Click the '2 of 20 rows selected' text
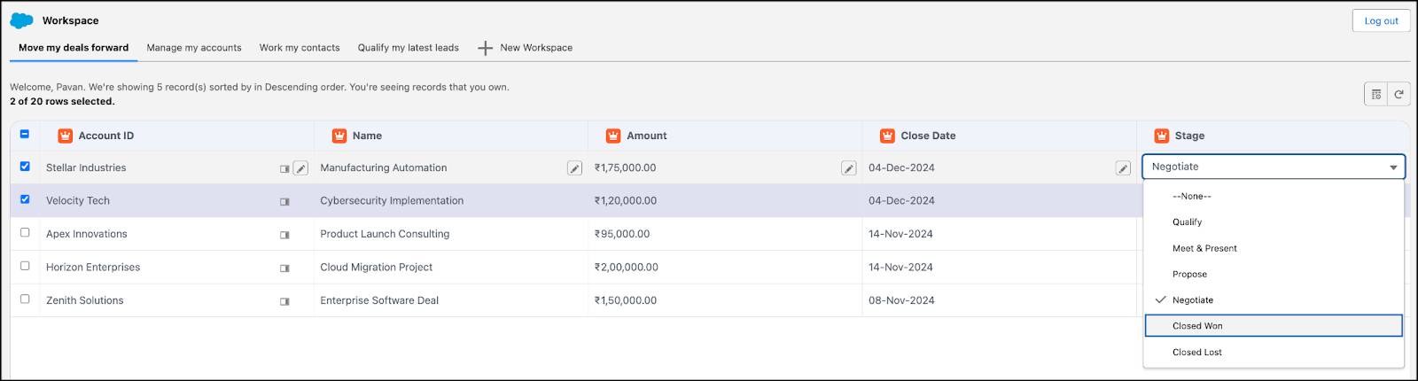Viewport: 1418px width, 381px height. point(62,102)
